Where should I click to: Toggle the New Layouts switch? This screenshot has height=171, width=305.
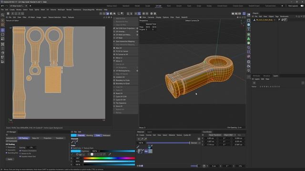click(302, 6)
